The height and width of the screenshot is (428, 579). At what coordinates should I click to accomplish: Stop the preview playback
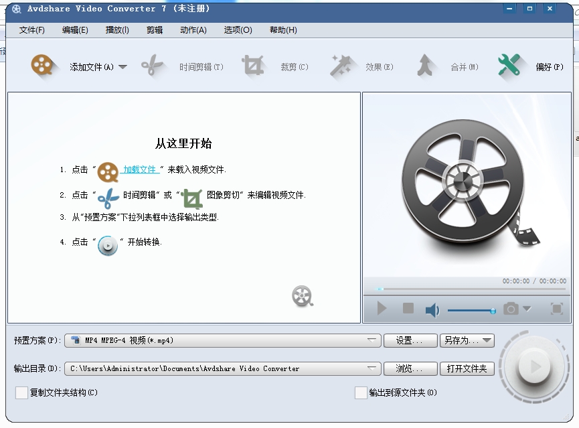[x=408, y=307]
